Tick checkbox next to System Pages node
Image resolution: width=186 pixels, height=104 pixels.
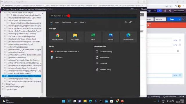(5, 89)
